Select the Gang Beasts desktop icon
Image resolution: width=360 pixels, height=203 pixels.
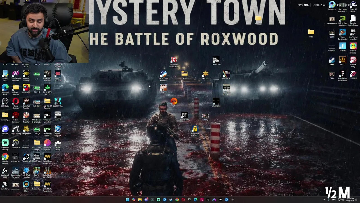click(x=26, y=130)
